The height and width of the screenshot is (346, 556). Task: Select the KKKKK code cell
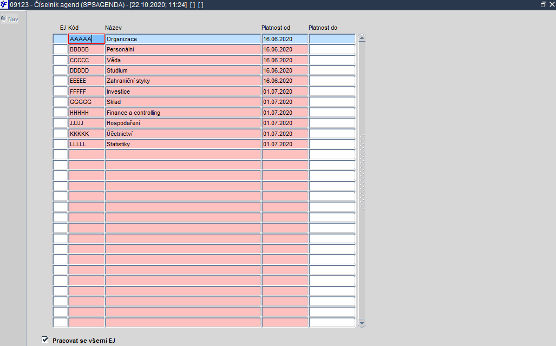point(87,133)
